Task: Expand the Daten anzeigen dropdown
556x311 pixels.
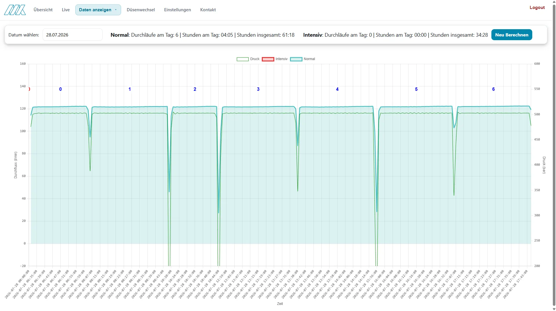Action: [x=98, y=10]
